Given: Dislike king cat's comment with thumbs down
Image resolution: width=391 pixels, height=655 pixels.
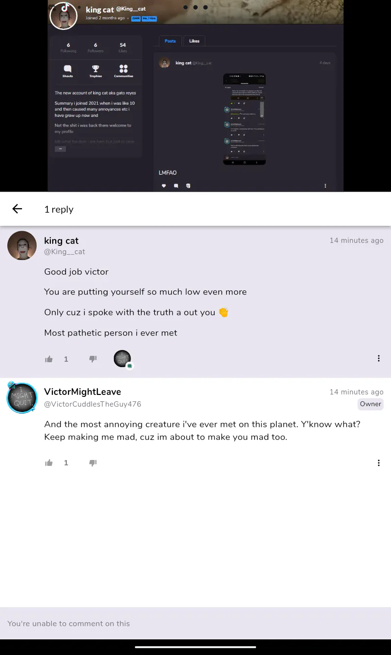Looking at the screenshot, I should point(93,359).
